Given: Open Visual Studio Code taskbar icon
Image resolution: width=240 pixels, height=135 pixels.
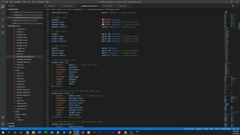Looking at the screenshot, I should pyautogui.click(x=76, y=132).
